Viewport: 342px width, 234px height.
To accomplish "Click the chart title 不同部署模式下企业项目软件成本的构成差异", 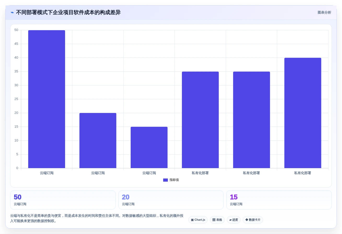I will pyautogui.click(x=68, y=13).
